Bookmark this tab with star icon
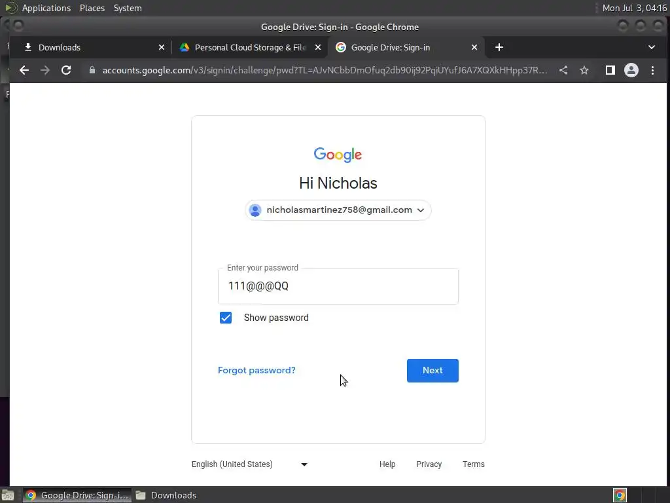The width and height of the screenshot is (670, 503). tap(584, 70)
